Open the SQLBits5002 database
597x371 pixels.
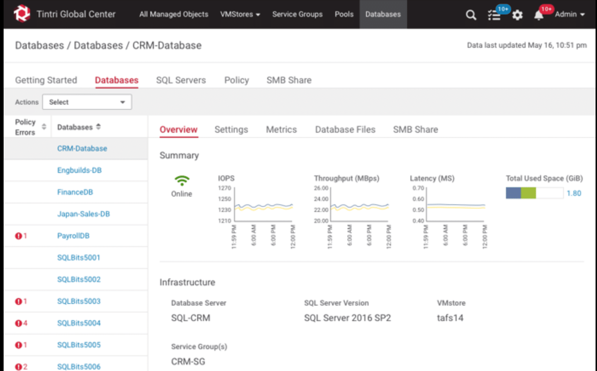79,280
